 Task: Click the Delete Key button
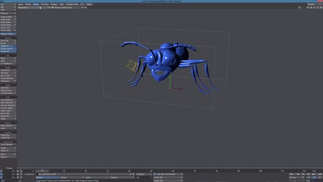click(168, 180)
